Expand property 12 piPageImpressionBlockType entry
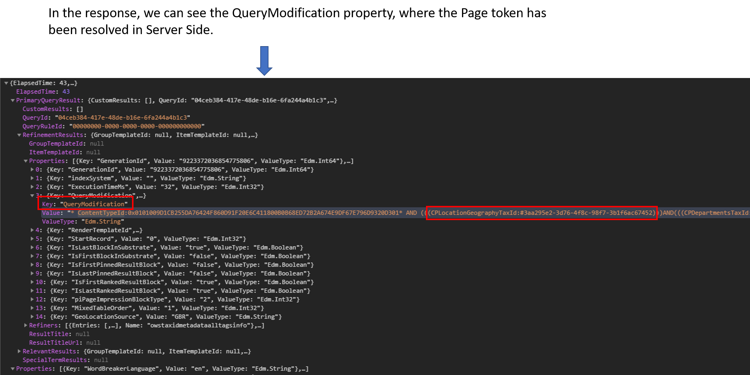 (x=32, y=299)
